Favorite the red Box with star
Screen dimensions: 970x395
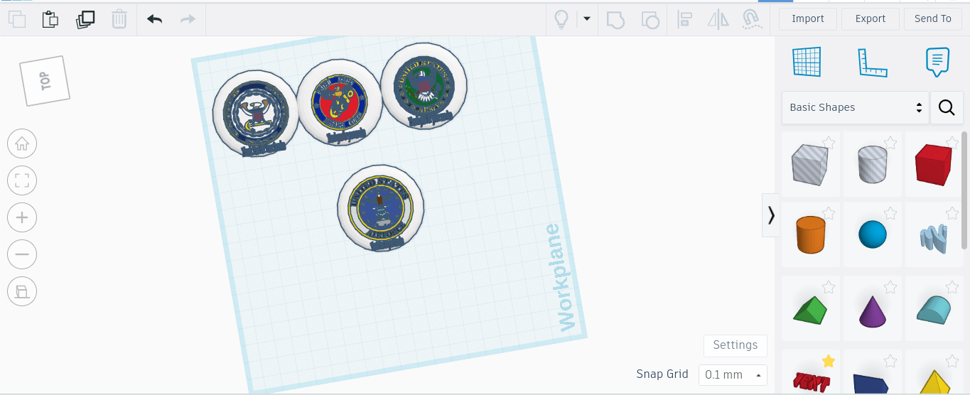pos(952,143)
